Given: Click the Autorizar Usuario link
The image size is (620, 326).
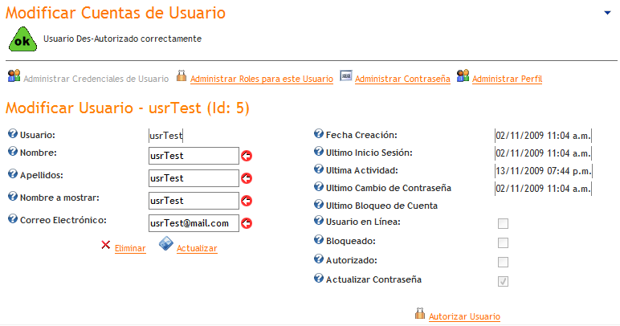Looking at the screenshot, I should (464, 316).
